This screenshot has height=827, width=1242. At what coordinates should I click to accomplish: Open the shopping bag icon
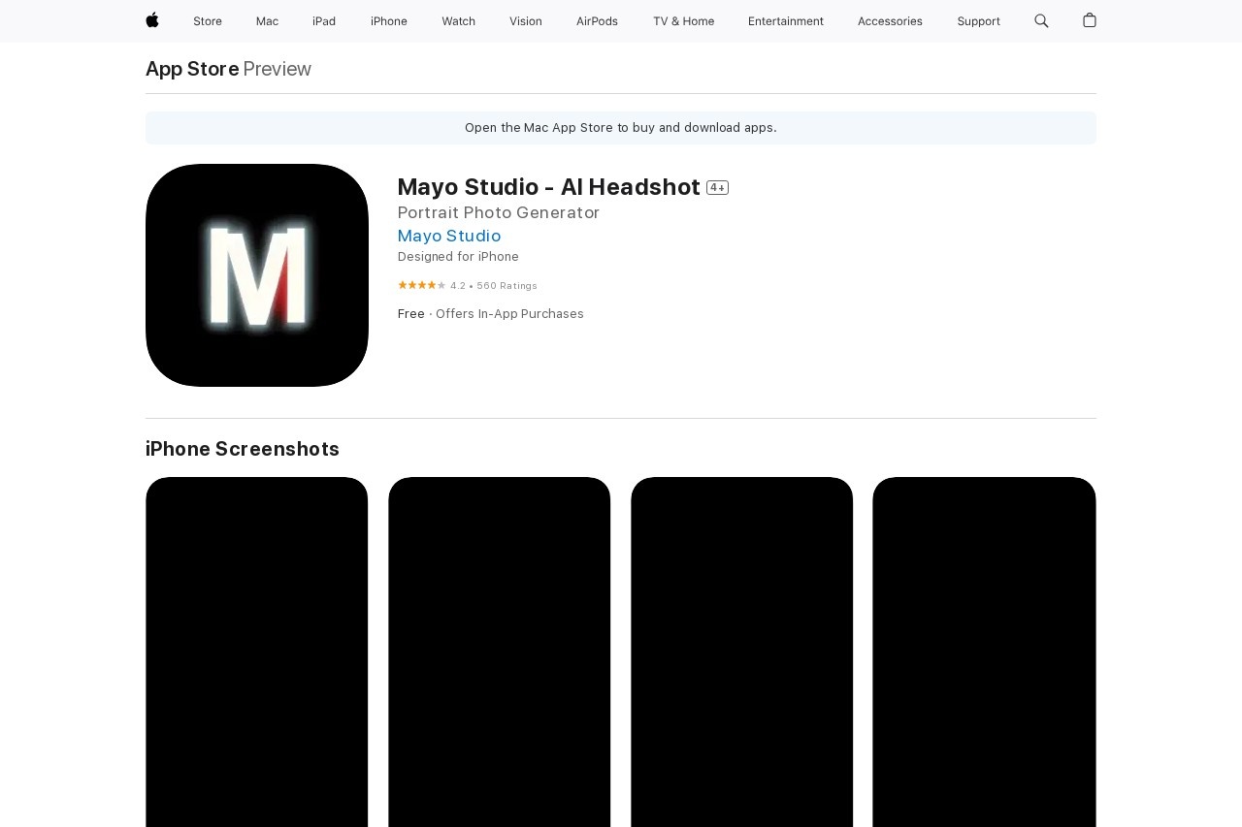[1090, 20]
